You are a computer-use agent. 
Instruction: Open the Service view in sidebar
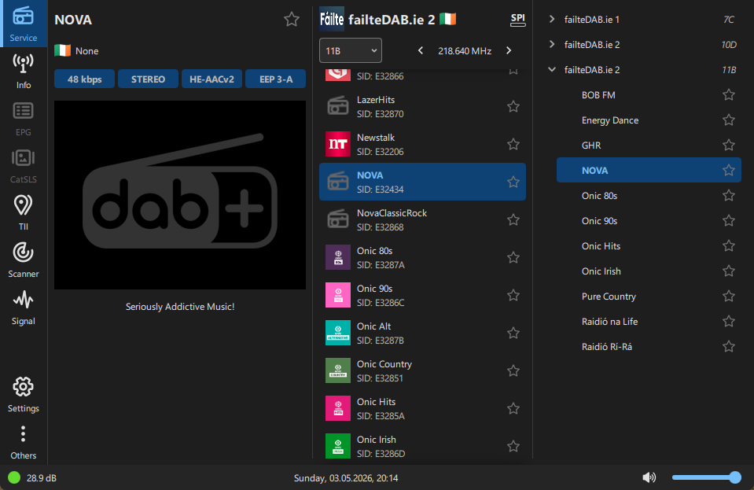[23, 24]
